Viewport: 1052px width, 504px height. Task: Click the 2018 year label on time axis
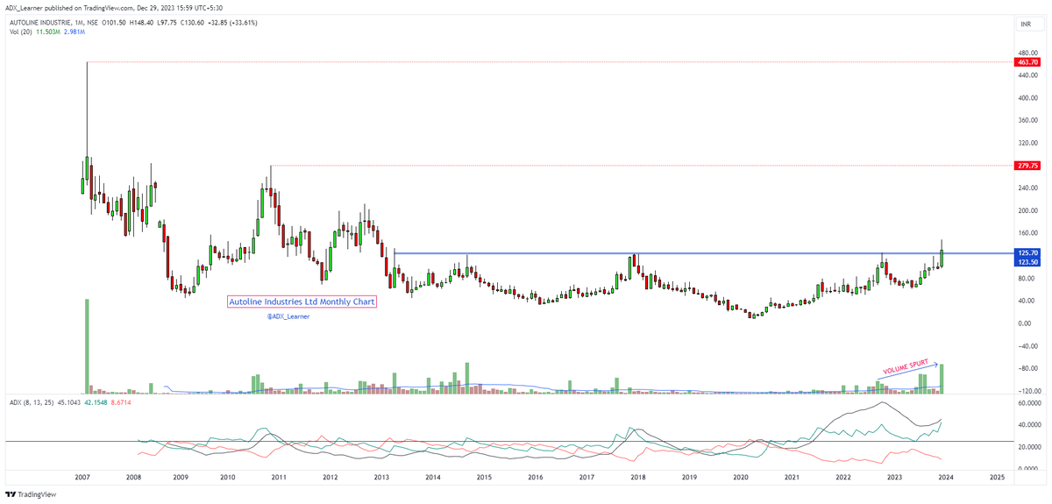(638, 478)
